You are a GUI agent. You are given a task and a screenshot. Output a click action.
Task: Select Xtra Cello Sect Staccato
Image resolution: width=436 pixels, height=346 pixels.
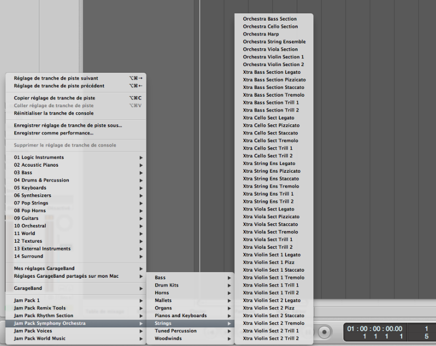coord(274,133)
